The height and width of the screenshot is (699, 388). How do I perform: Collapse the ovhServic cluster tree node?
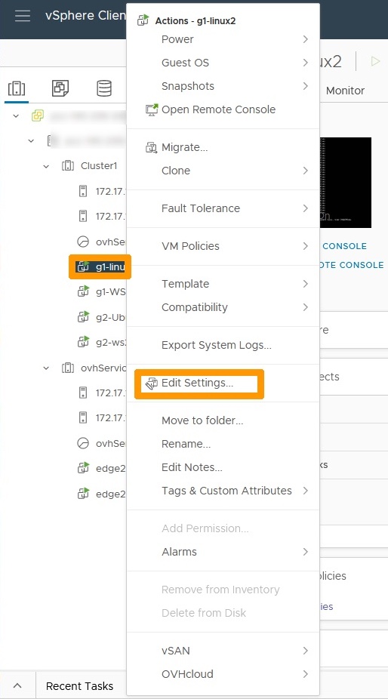pos(46,368)
